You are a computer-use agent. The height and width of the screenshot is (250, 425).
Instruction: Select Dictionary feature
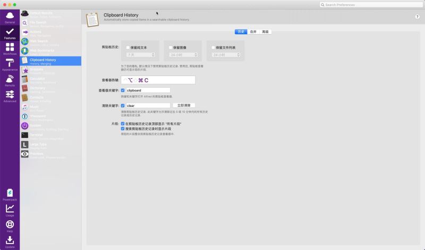coord(50,89)
